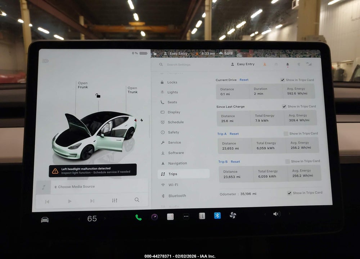
Task: Open the Software settings menu
Action: 184,153
